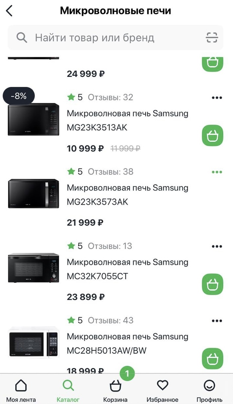
Task: Go to the Моя лента tab
Action: (x=21, y=389)
